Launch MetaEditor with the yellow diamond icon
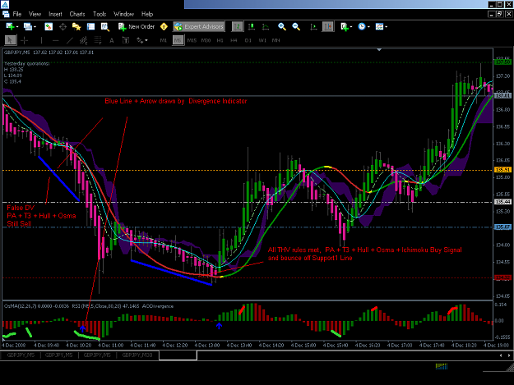 tap(164, 27)
